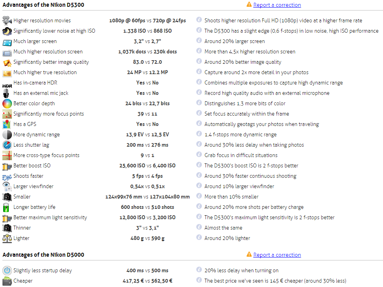Click the Has an external mic jack label

(x=41, y=93)
